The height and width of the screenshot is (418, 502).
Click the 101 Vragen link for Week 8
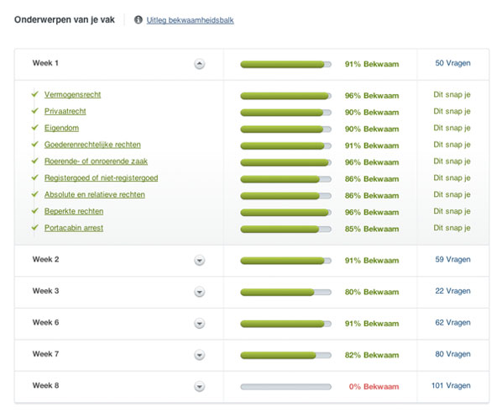pyautogui.click(x=451, y=385)
